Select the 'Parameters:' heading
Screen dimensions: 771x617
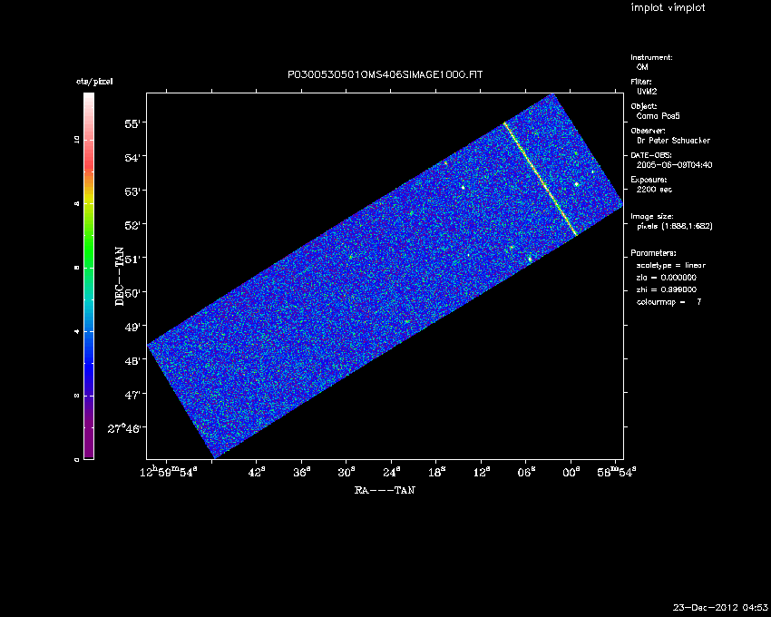point(653,253)
